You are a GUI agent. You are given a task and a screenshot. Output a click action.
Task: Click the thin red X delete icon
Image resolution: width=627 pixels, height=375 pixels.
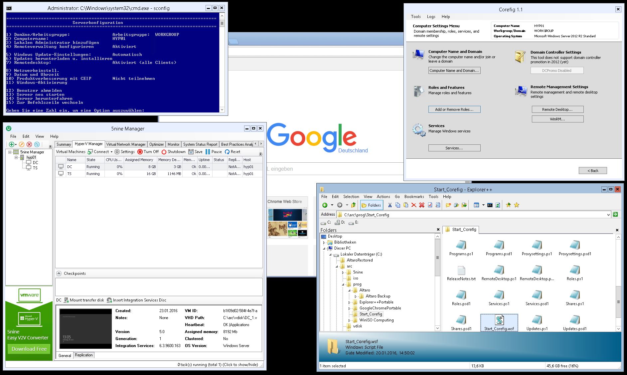click(x=414, y=205)
